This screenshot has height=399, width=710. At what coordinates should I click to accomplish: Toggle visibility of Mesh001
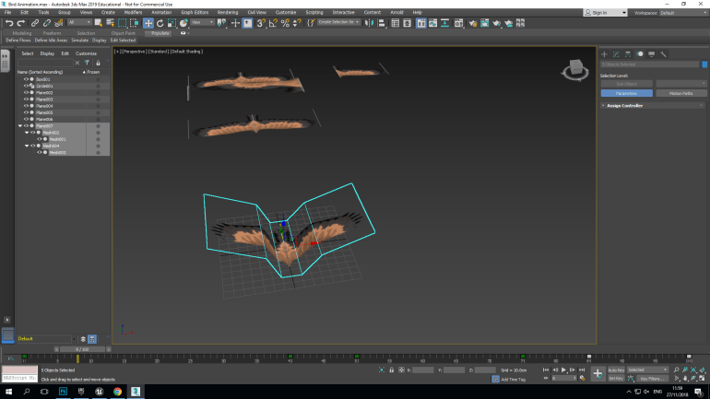coord(40,139)
